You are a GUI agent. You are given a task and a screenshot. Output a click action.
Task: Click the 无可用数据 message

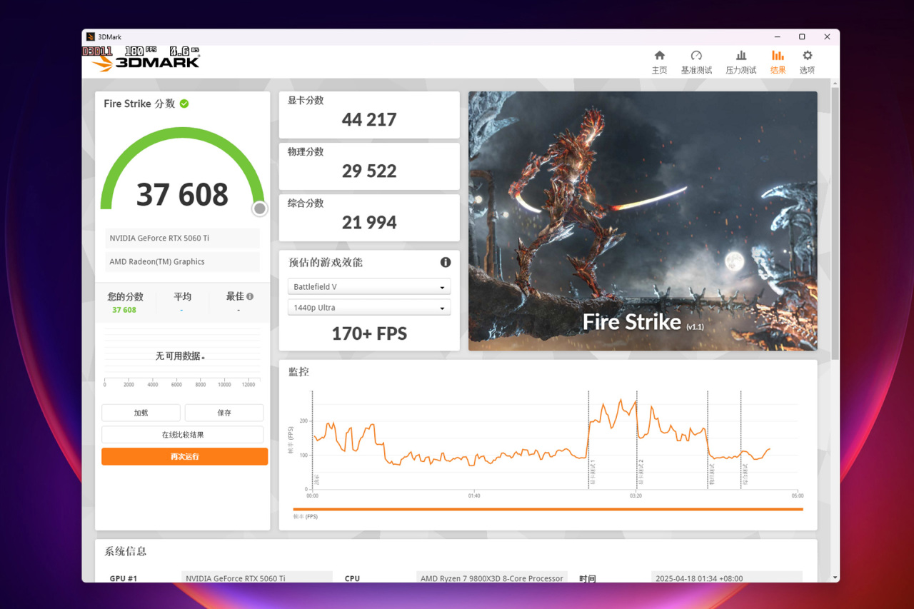point(181,356)
